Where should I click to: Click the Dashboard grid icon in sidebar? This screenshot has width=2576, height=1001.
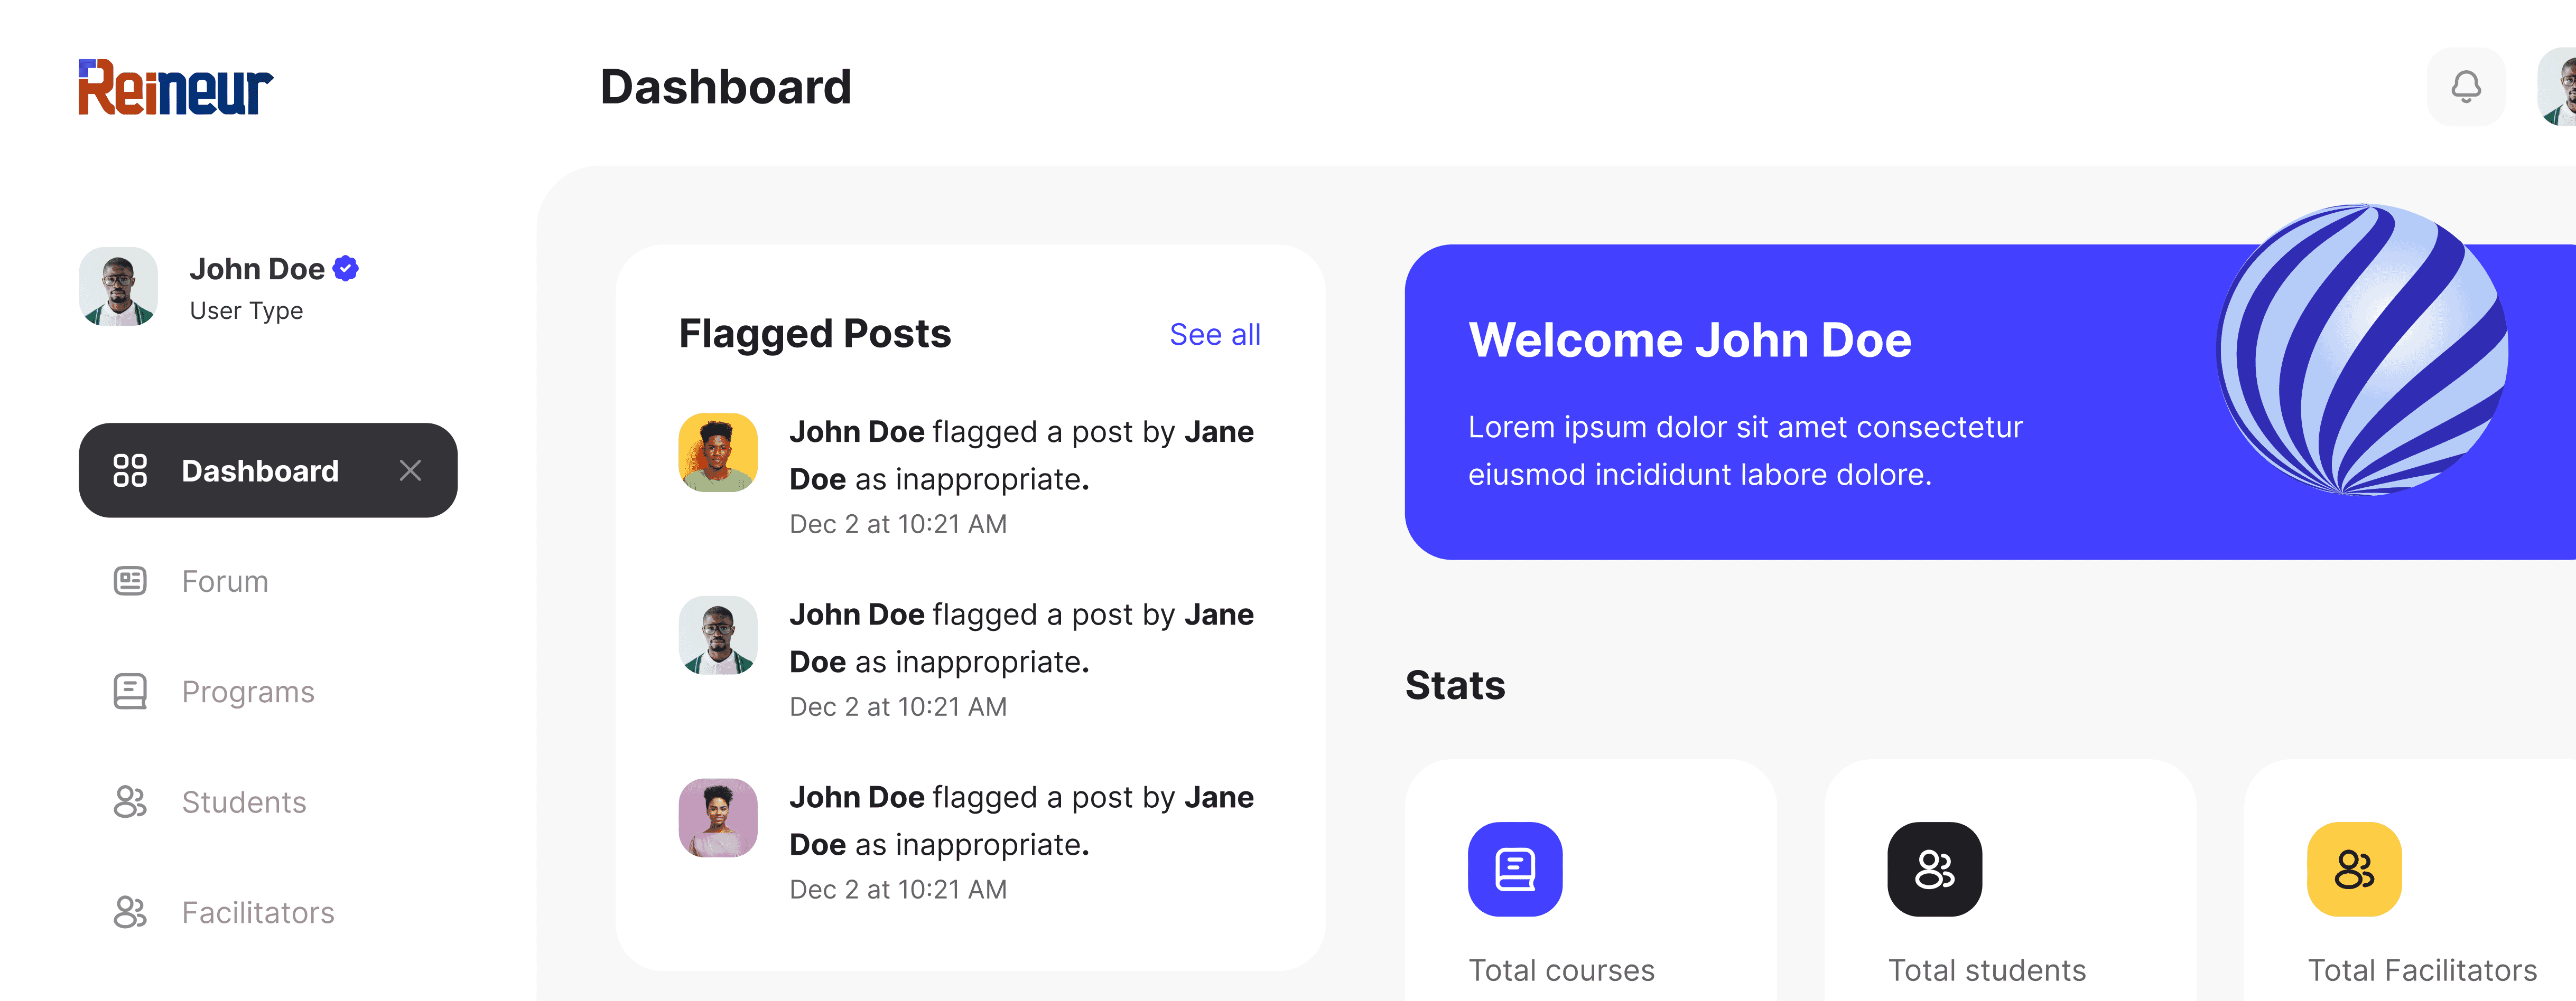(x=130, y=470)
